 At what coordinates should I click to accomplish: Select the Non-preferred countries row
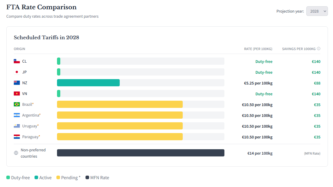pyautogui.click(x=140, y=153)
